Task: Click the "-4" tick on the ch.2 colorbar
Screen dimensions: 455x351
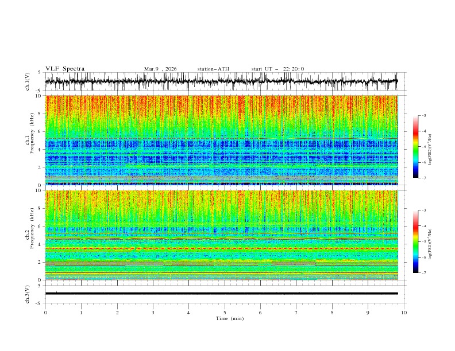Action: (x=424, y=226)
